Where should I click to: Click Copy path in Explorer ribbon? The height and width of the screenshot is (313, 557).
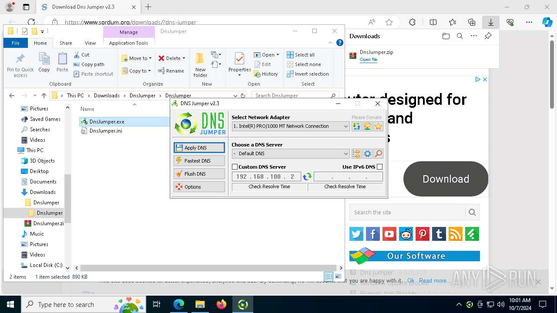89,64
